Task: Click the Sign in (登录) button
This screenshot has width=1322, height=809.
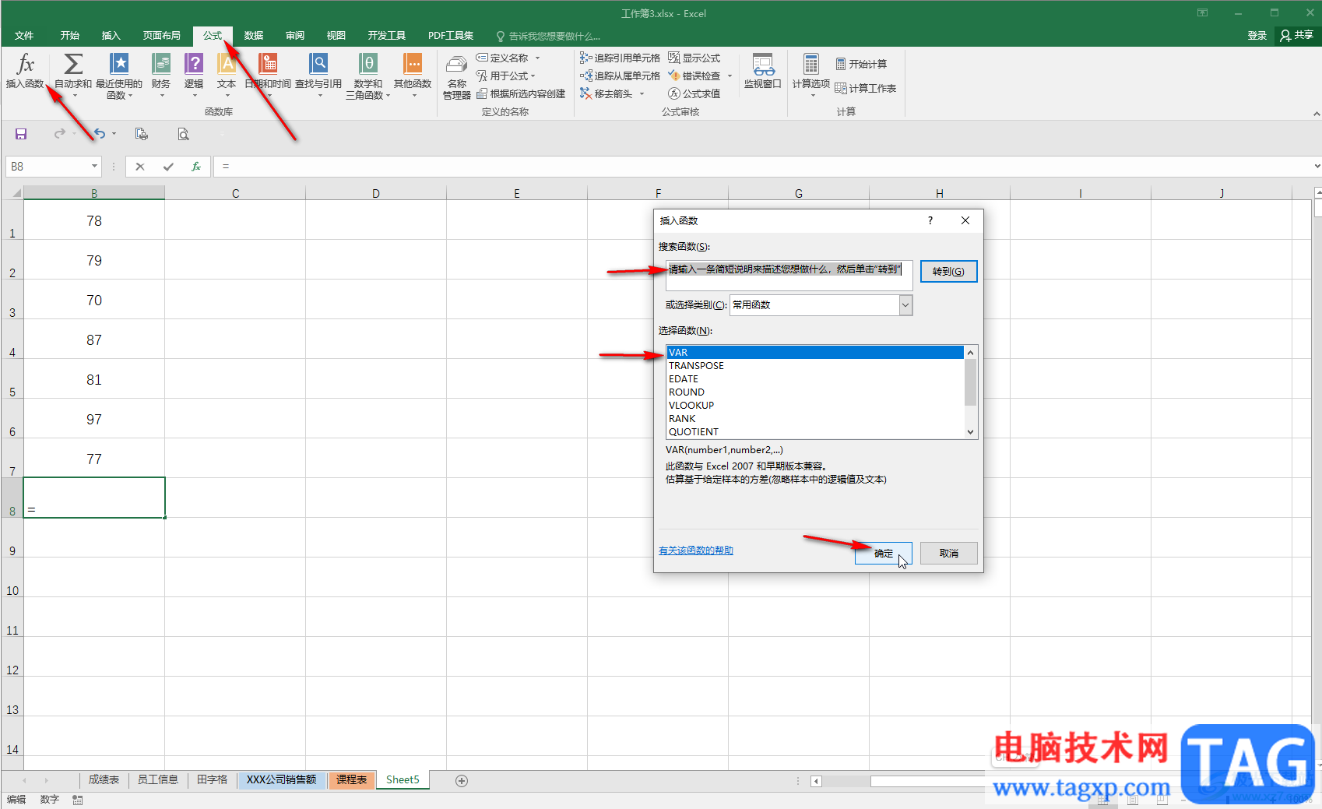Action: [1257, 36]
